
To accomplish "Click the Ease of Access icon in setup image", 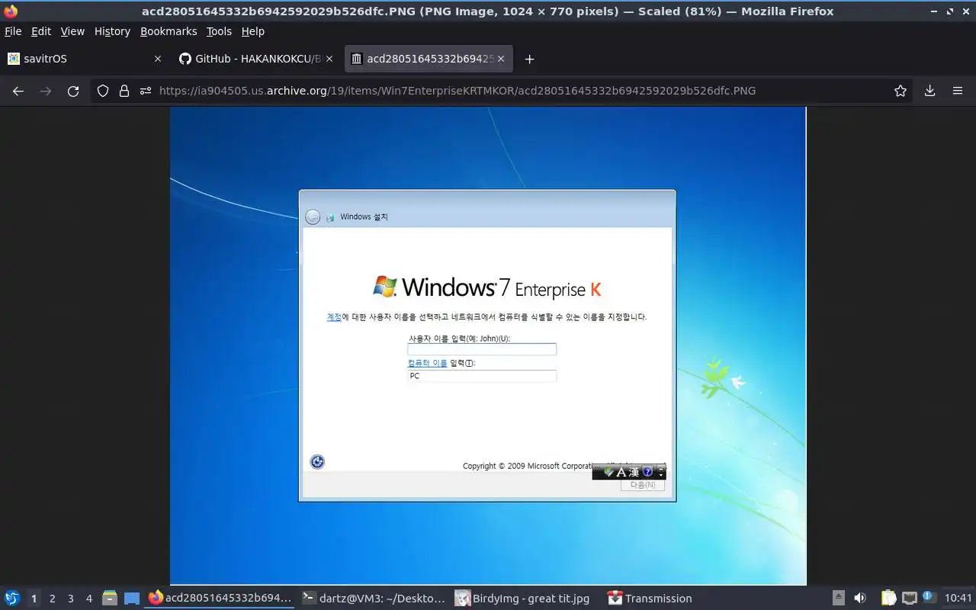I will 317,461.
